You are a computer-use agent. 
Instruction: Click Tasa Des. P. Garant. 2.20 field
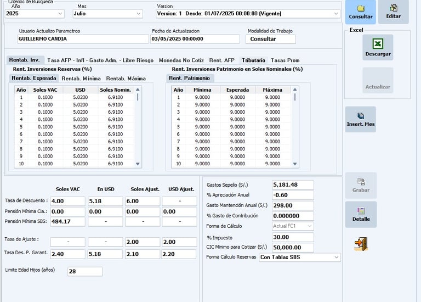[x=179, y=254]
